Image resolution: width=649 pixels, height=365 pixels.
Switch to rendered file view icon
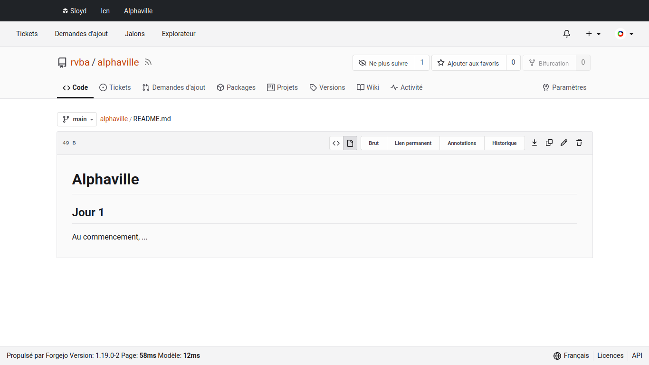(350, 143)
